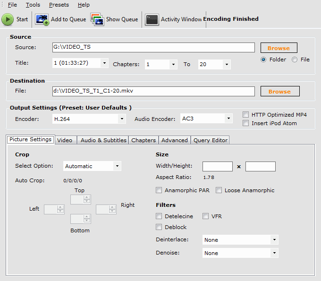Click the Source Browse button
This screenshot has height=281, width=321.
(279, 48)
